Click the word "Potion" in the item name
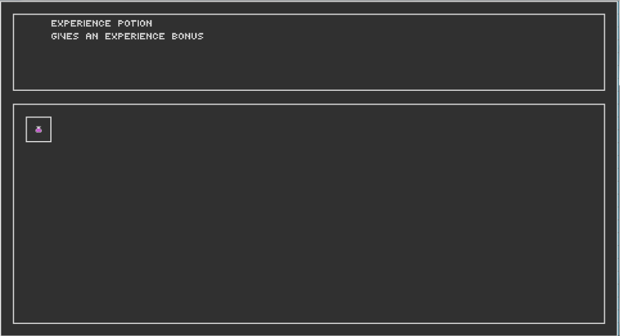 tap(135, 23)
